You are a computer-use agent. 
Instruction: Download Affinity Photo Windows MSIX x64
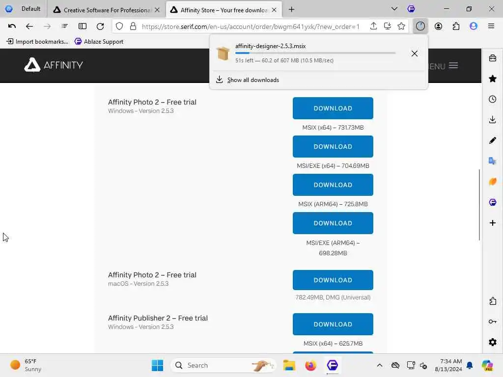click(333, 108)
